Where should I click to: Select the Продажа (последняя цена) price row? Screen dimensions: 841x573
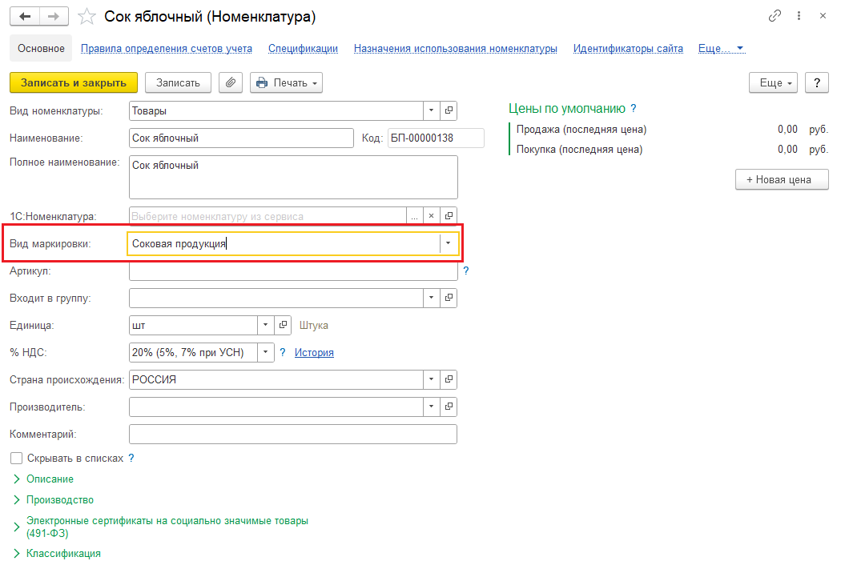672,129
